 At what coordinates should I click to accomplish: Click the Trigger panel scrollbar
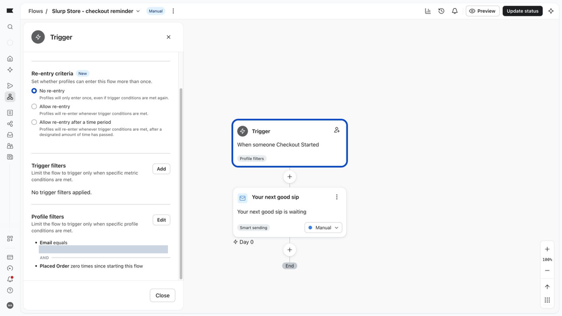[181, 184]
